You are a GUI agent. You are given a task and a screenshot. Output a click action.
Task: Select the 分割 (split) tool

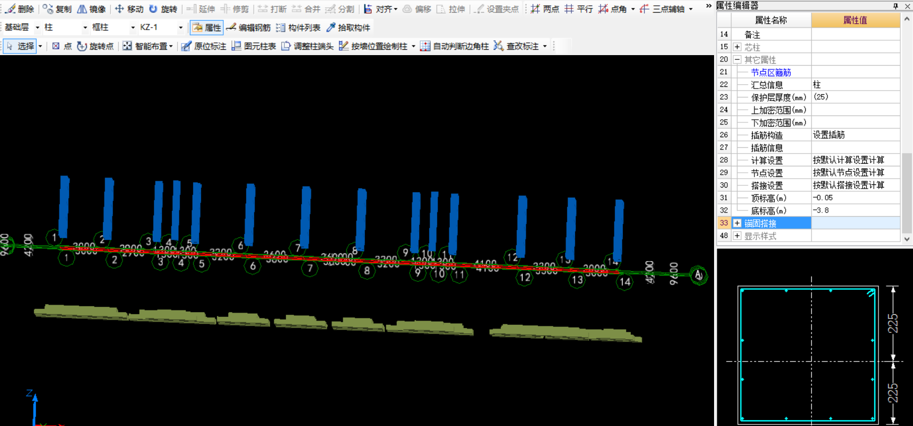tap(340, 9)
